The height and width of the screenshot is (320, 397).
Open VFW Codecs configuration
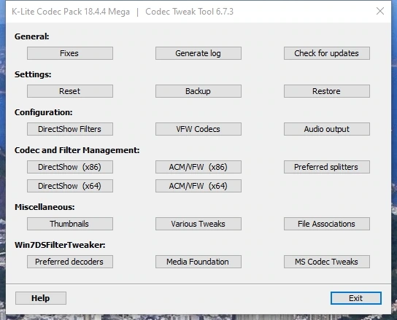pyautogui.click(x=198, y=129)
